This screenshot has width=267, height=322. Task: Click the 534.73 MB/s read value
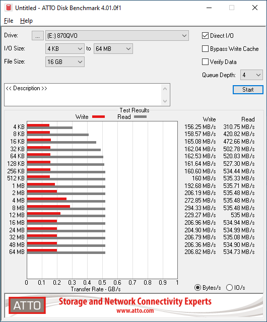click(239, 252)
